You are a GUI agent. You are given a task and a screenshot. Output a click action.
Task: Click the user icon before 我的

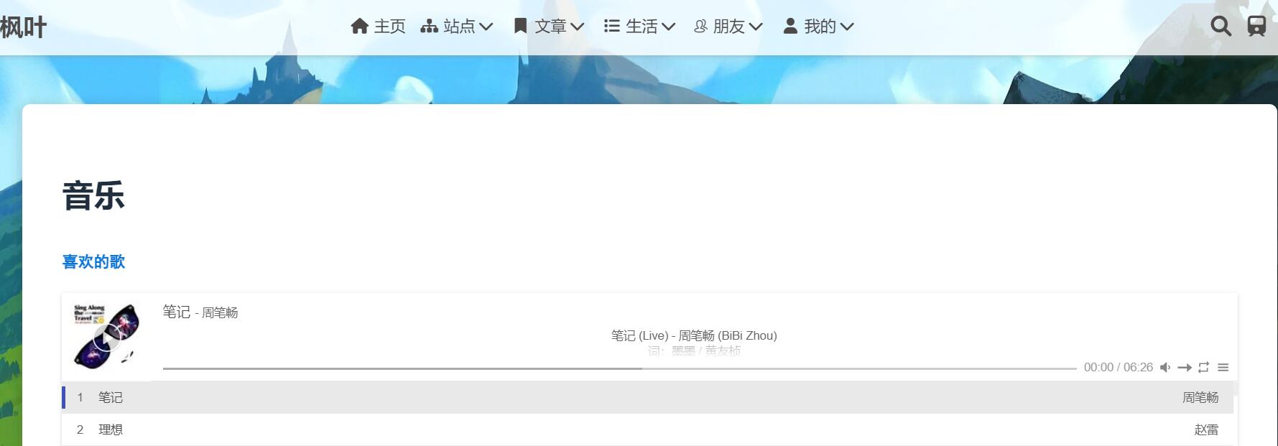790,27
